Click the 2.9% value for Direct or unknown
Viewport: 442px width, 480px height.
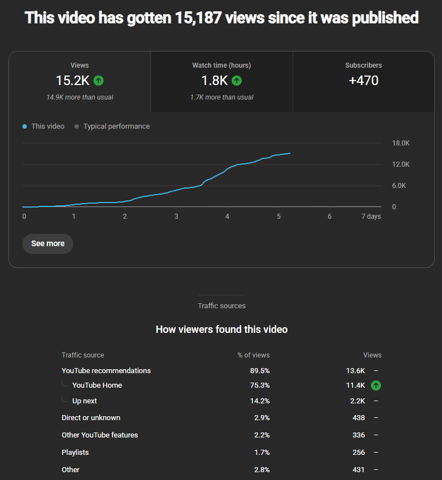tap(262, 418)
